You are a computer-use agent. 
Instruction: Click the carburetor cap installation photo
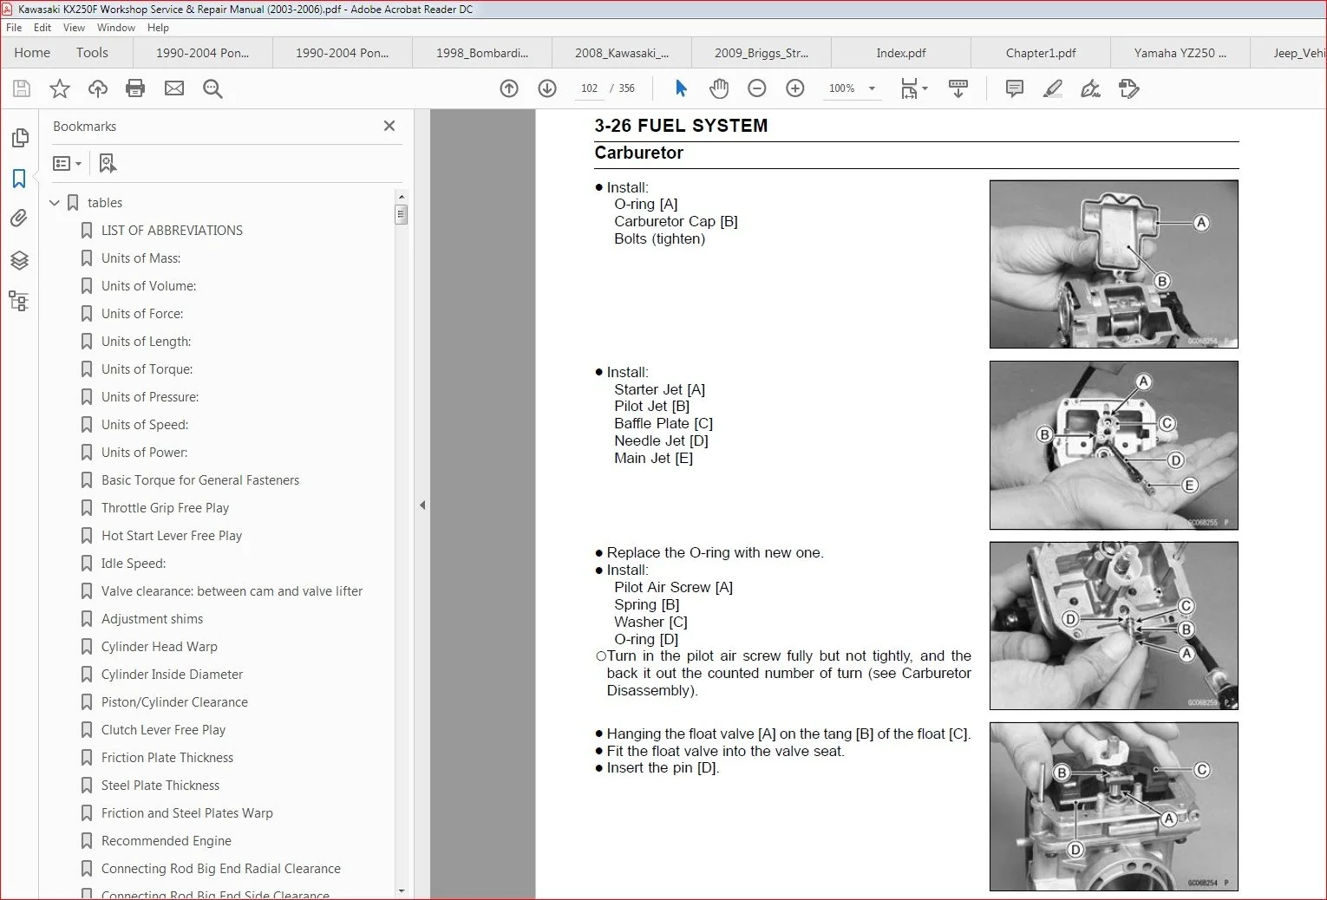point(1114,264)
